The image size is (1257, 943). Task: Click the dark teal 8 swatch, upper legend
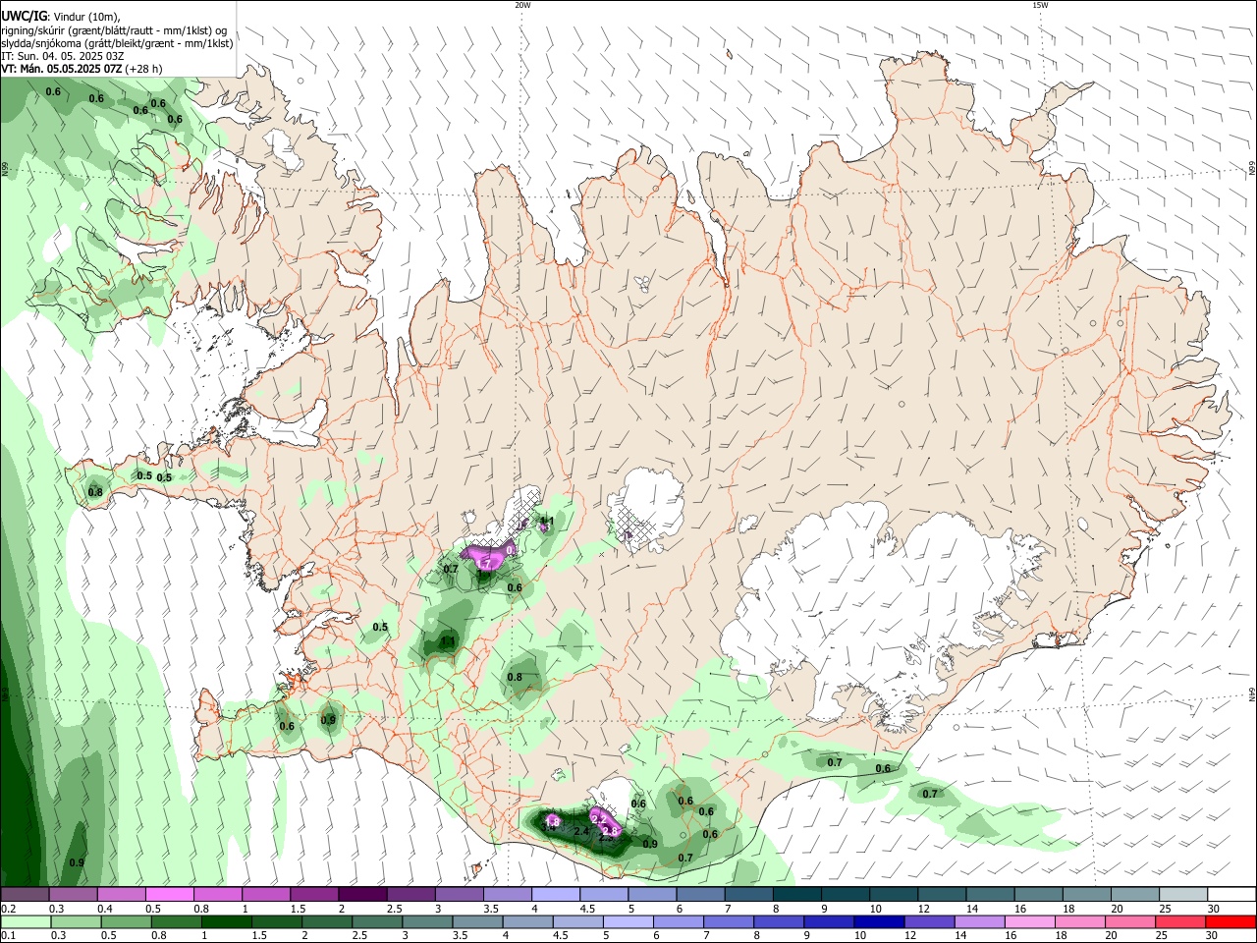(x=796, y=895)
